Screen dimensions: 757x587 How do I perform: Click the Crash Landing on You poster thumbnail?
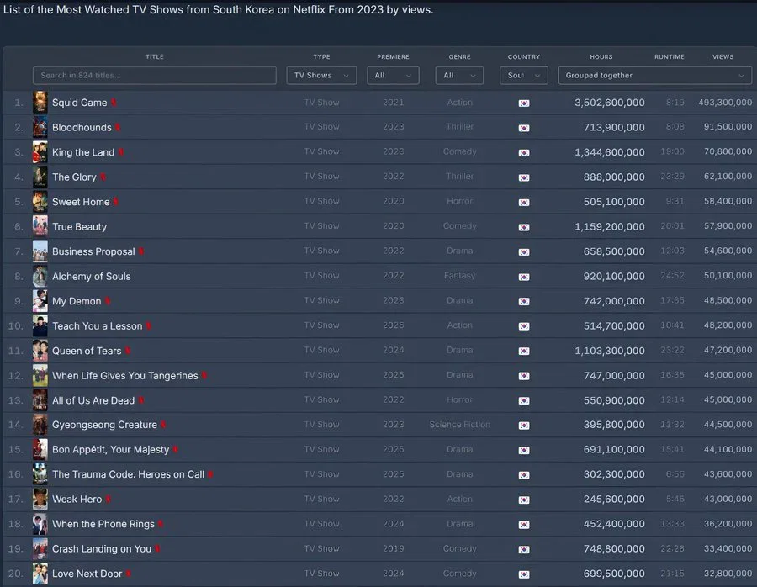[40, 549]
